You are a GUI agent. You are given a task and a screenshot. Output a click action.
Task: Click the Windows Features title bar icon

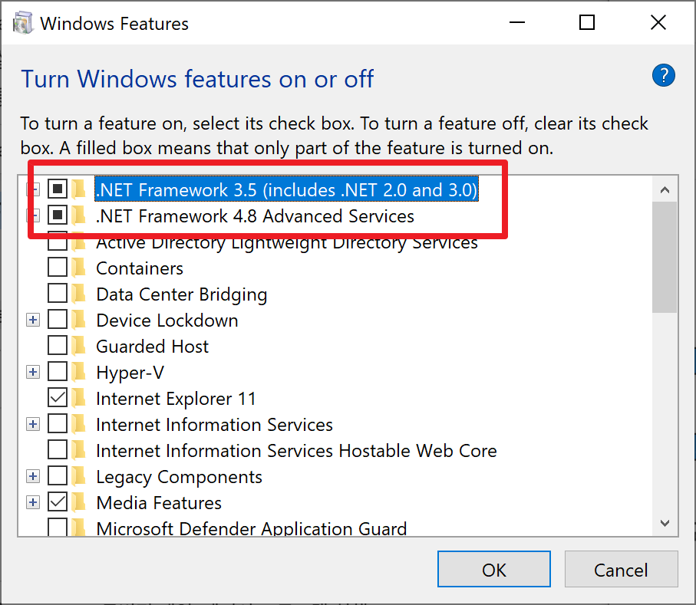pyautogui.click(x=22, y=22)
